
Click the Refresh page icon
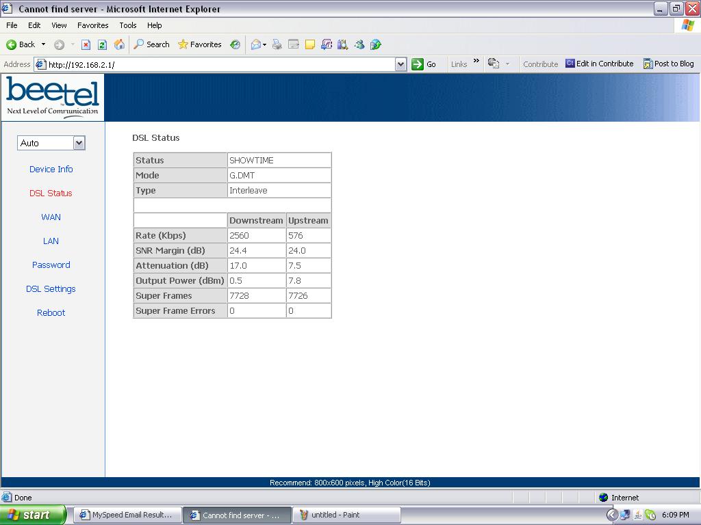tap(102, 44)
